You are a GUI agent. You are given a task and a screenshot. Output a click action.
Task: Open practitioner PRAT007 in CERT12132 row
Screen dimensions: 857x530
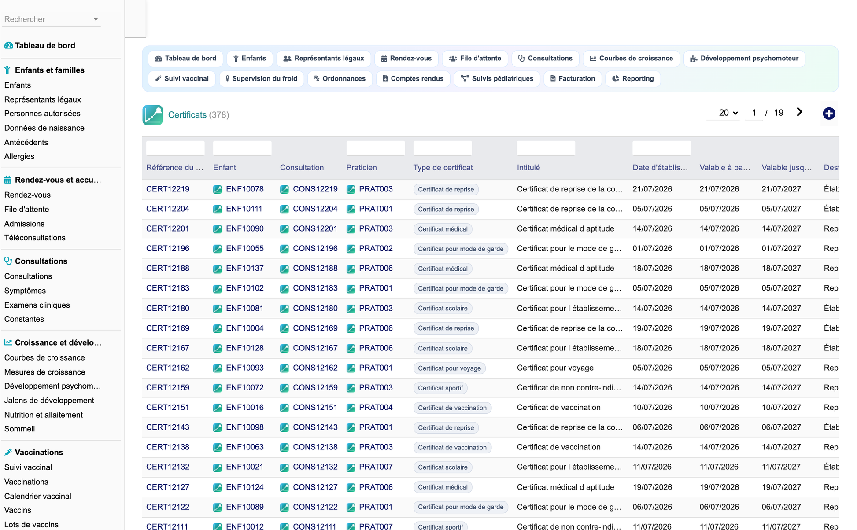[376, 467]
